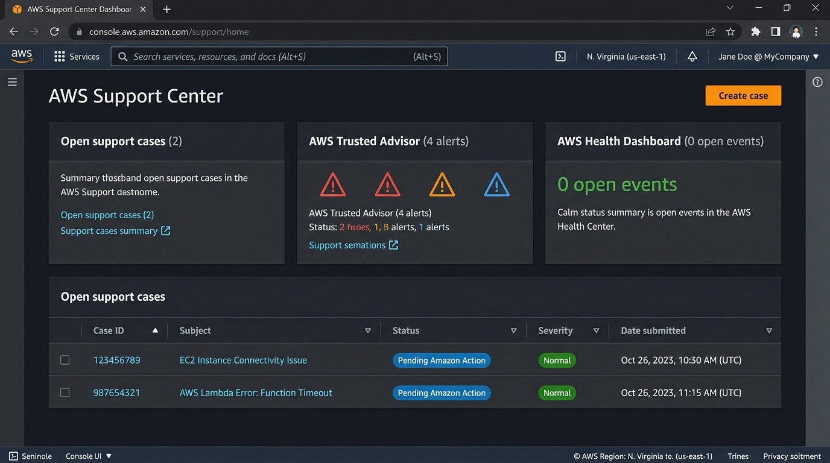The width and height of the screenshot is (830, 463).
Task: Select the checkbox for case 987654321
Action: (65, 392)
